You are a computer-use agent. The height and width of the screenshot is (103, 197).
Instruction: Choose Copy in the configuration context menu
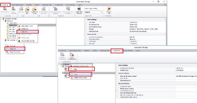pyautogui.click(x=80, y=74)
